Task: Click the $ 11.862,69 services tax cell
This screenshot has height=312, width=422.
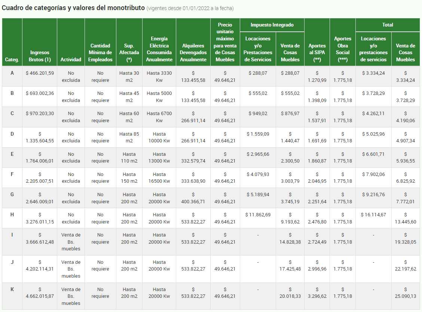Action: tap(258, 215)
